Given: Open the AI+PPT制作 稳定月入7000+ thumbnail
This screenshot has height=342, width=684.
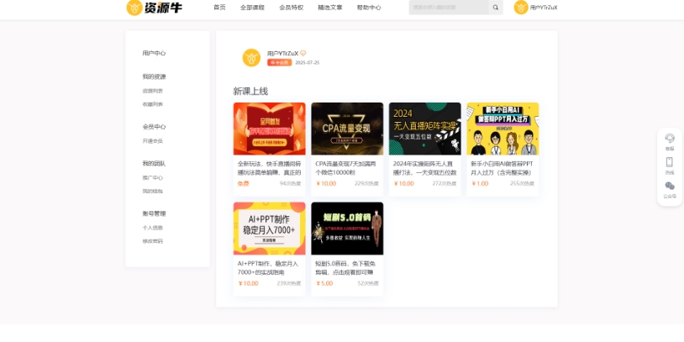Looking at the screenshot, I should pyautogui.click(x=270, y=229).
